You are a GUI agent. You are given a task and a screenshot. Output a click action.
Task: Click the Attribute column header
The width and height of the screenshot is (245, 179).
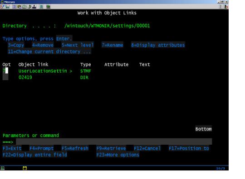click(117, 65)
